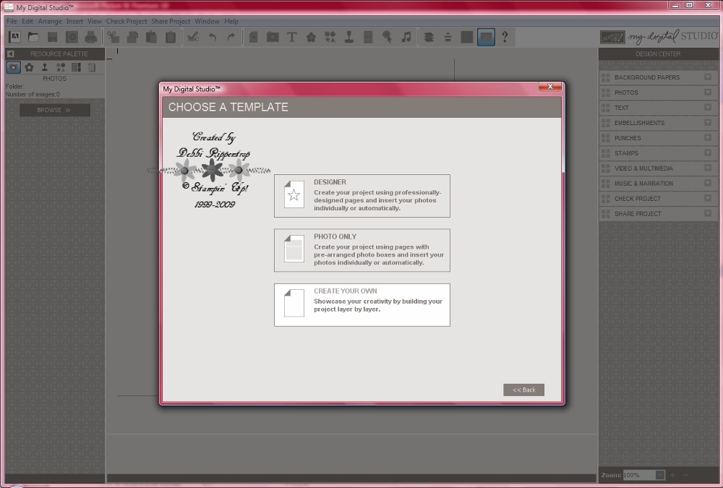Click the << Back button
The height and width of the screenshot is (488, 723).
click(523, 390)
